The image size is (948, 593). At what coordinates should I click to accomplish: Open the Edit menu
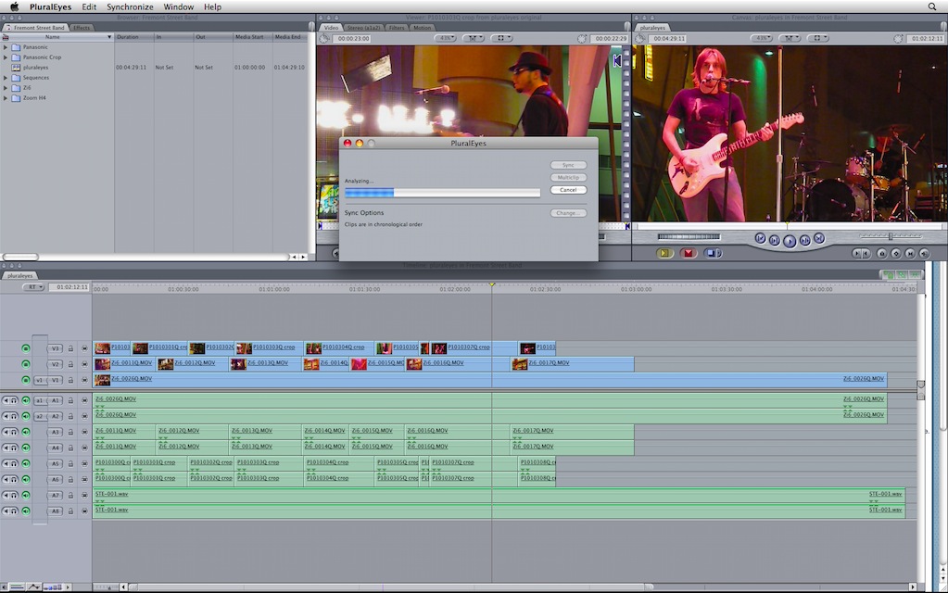coord(89,6)
